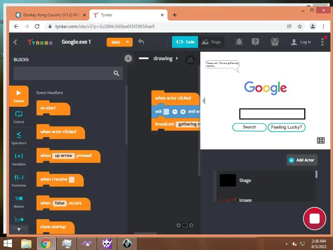Click the Log in button

click(301, 42)
